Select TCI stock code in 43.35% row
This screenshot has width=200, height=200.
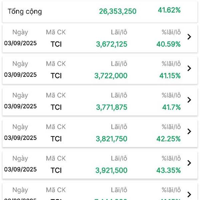[56, 170]
